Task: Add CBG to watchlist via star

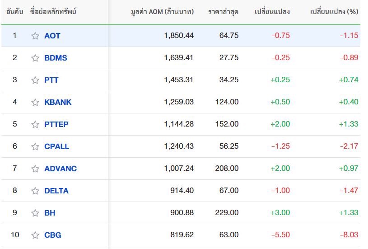Action: pos(35,235)
